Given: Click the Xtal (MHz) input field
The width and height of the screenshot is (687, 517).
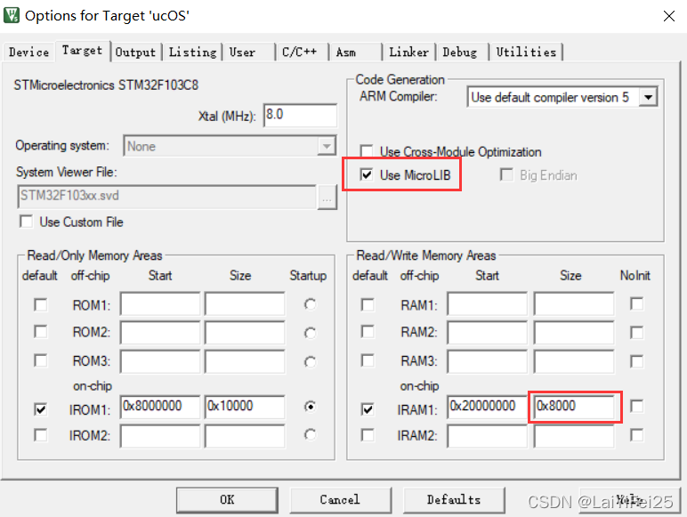Looking at the screenshot, I should (300, 115).
